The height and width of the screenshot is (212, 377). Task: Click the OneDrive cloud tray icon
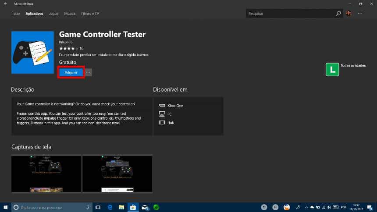[312, 207]
